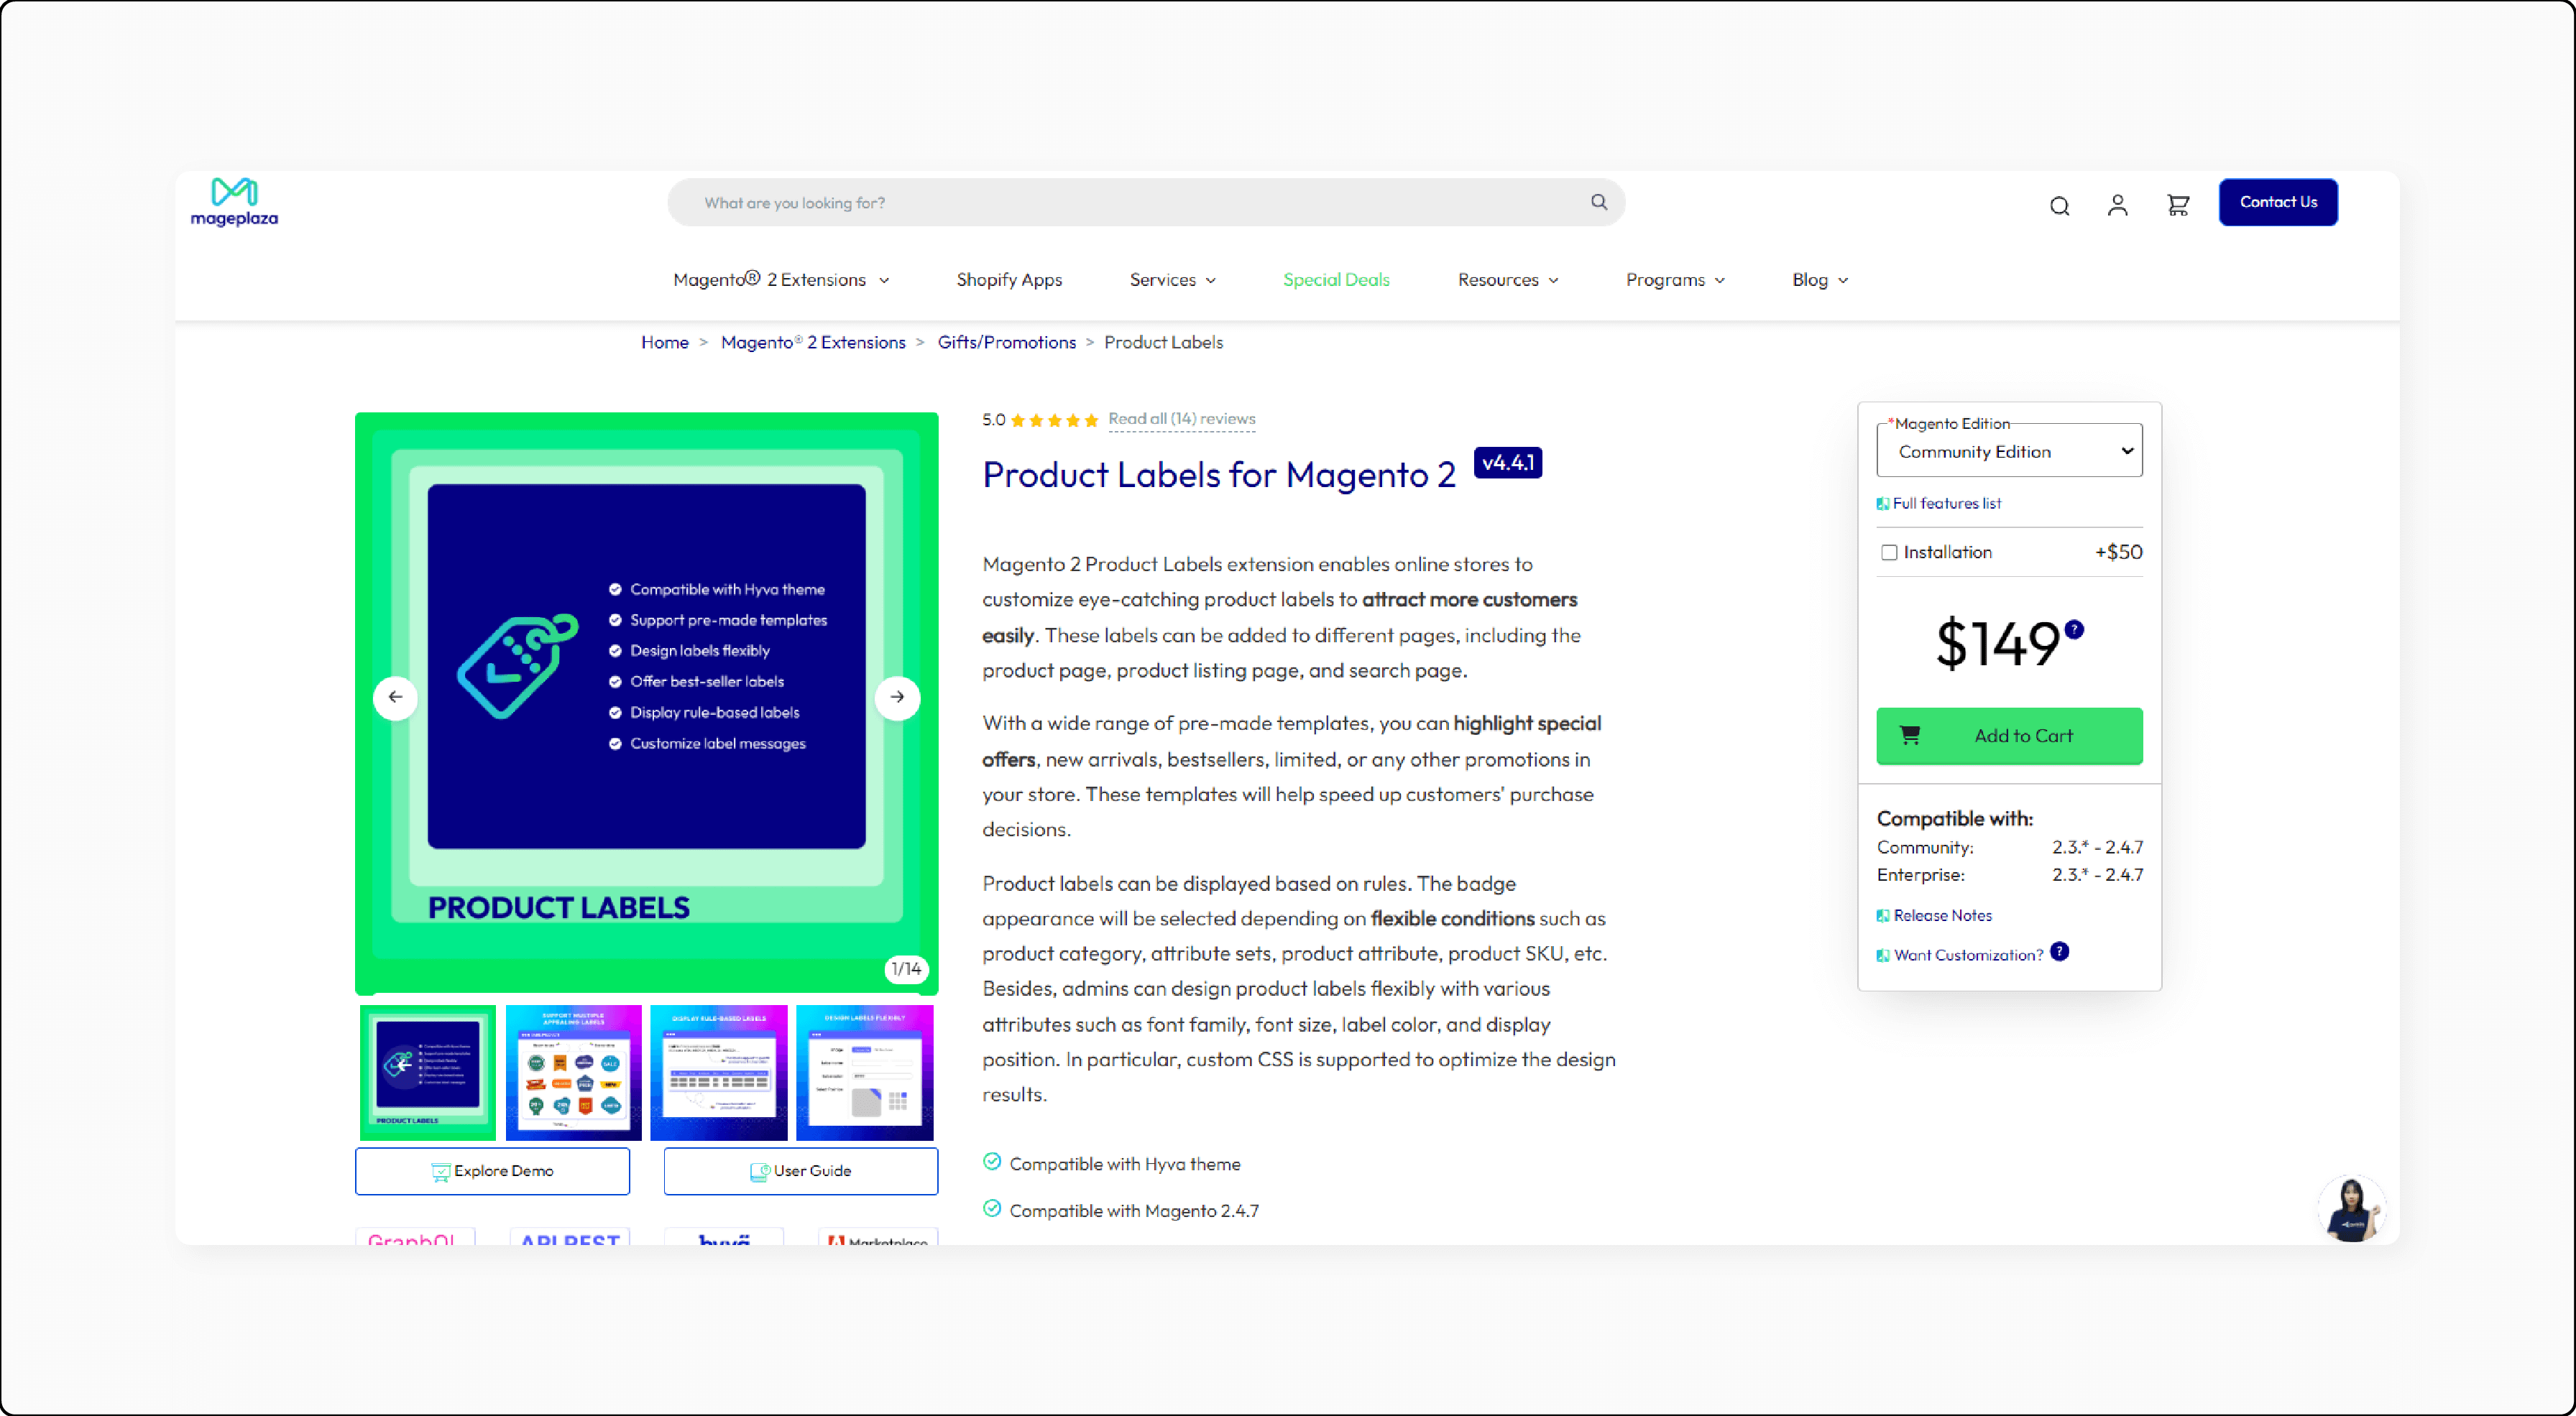Open the shopping cart icon in the header

pos(2178,205)
